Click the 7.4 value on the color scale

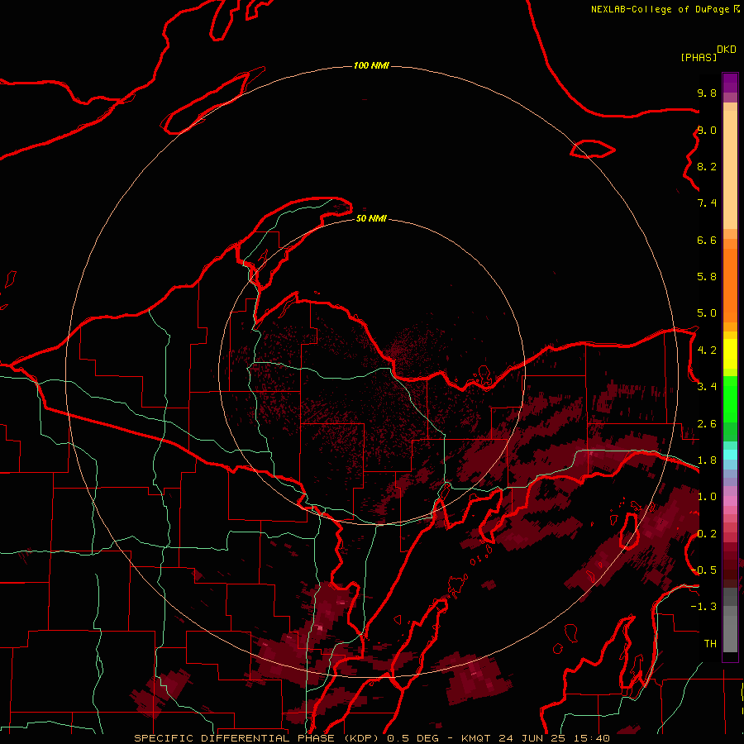(x=707, y=203)
